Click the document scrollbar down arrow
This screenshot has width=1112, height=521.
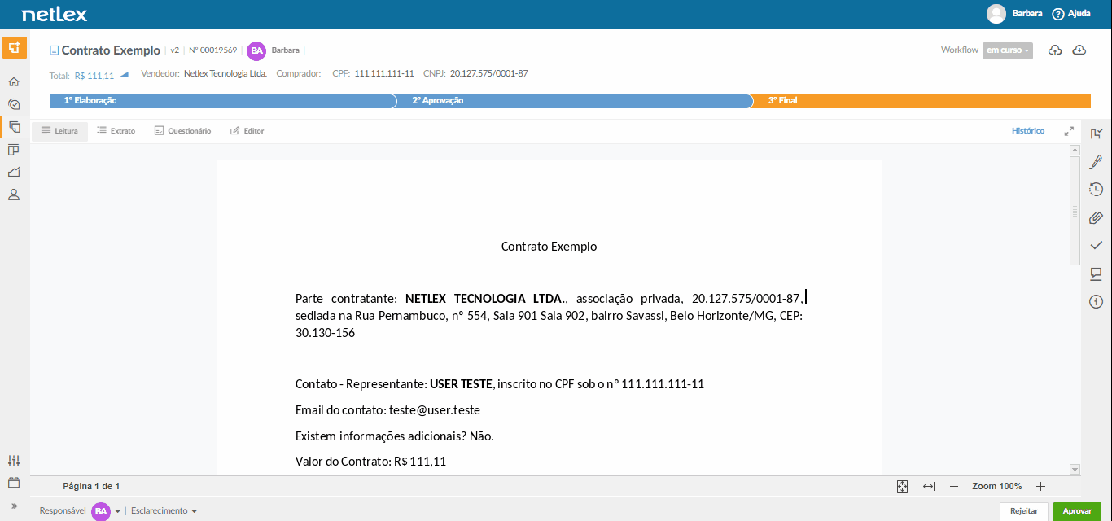click(1075, 469)
